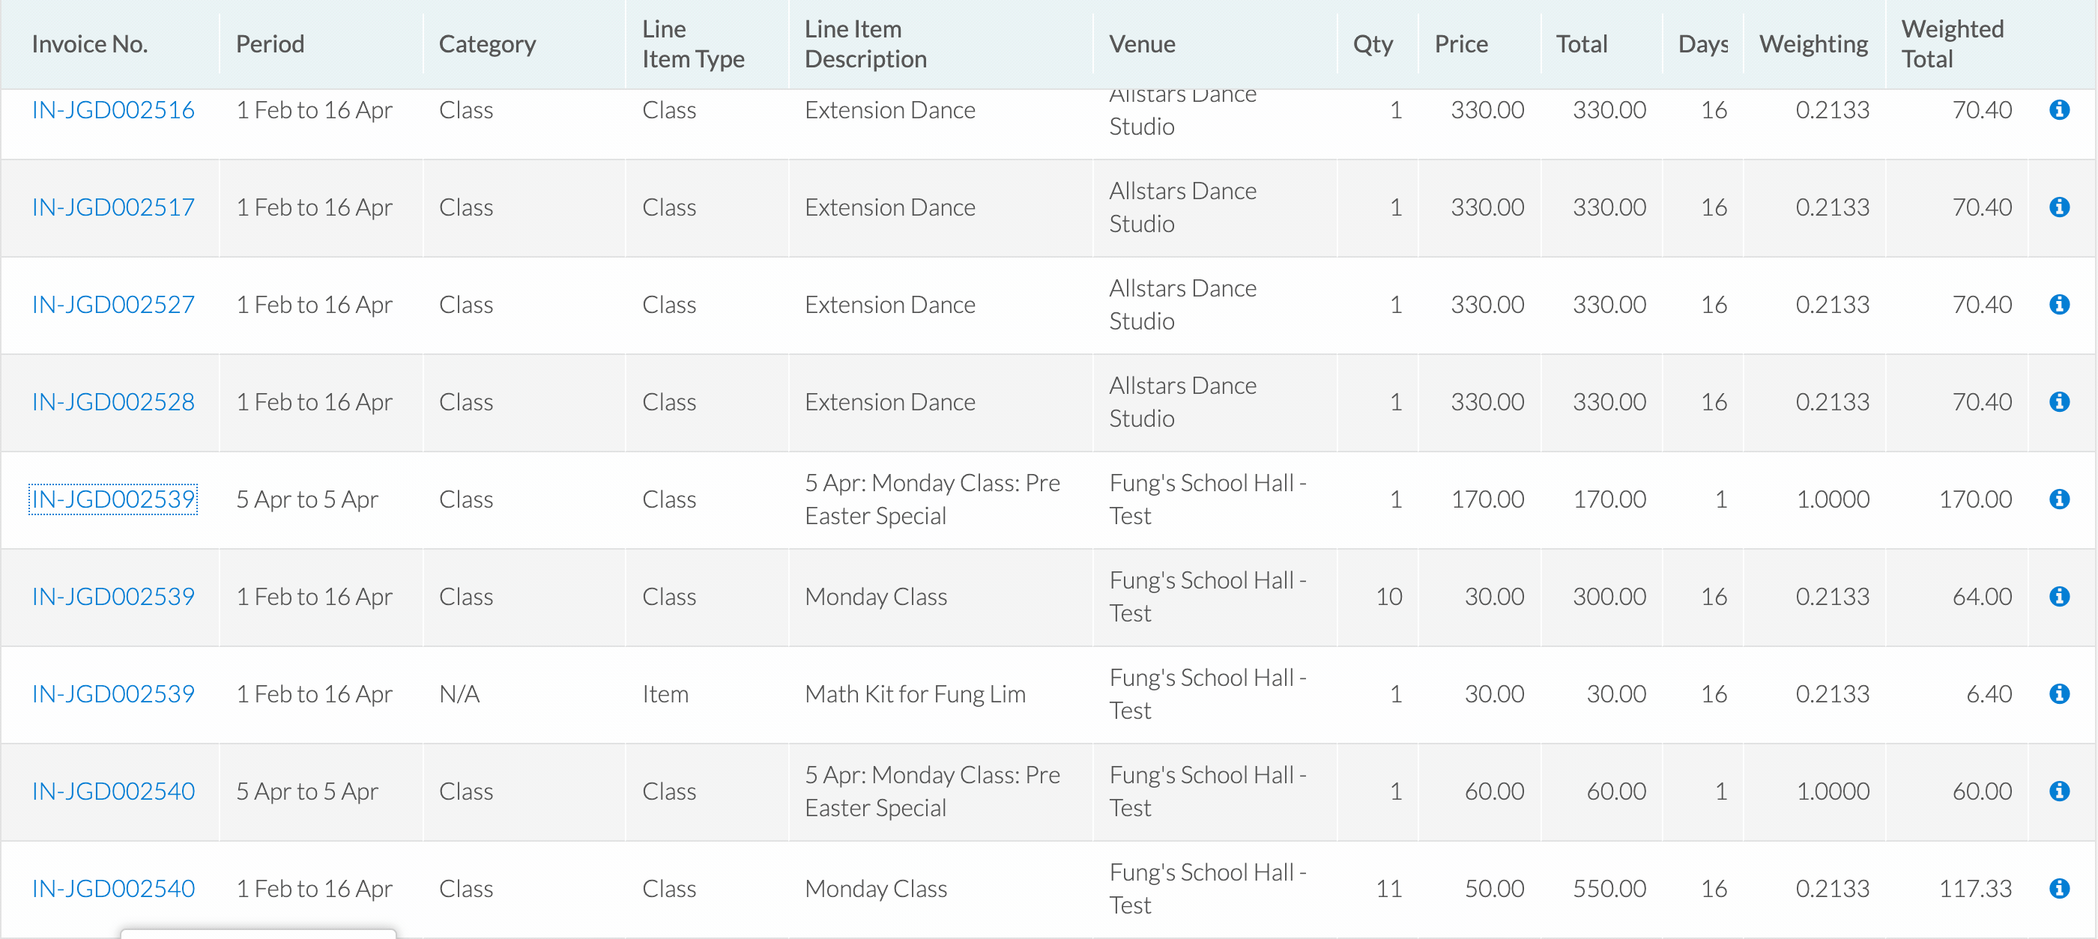Open IN-JGD002540 link for 5 Apr period
Viewport: 2098px width, 939px height.
click(113, 791)
